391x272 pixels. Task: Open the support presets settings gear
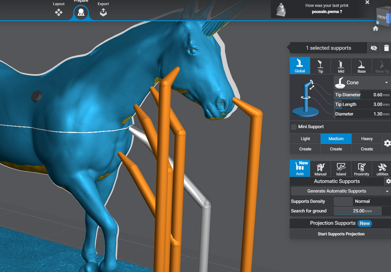(x=387, y=144)
